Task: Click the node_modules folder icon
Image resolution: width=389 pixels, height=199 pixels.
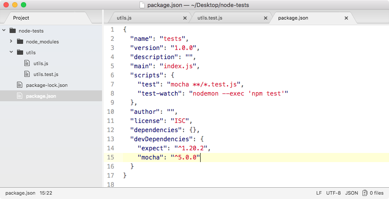Action: (x=20, y=42)
